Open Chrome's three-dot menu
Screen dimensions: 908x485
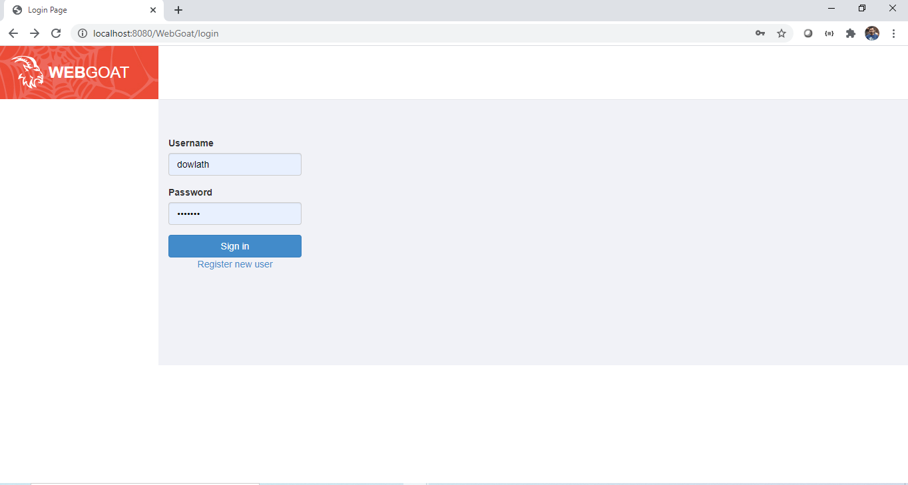893,33
